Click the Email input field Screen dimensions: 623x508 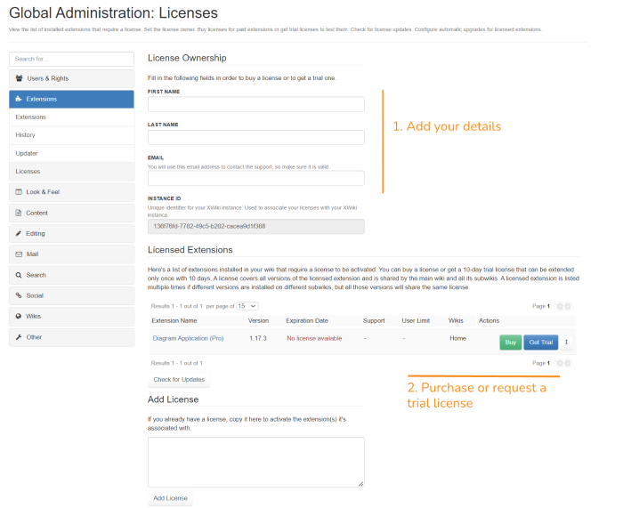click(256, 178)
